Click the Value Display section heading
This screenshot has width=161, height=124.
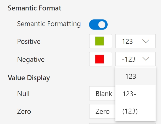click(29, 78)
